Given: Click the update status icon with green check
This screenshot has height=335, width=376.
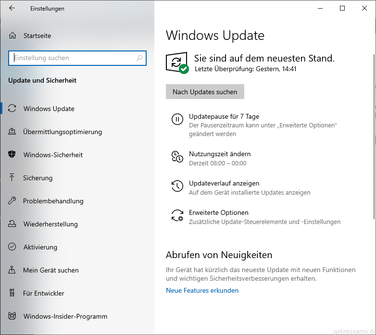Looking at the screenshot, I should pos(177,63).
